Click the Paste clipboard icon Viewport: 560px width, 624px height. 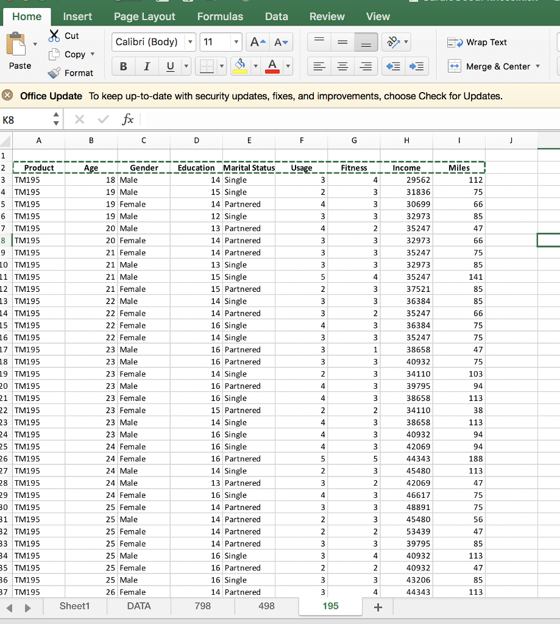16,44
